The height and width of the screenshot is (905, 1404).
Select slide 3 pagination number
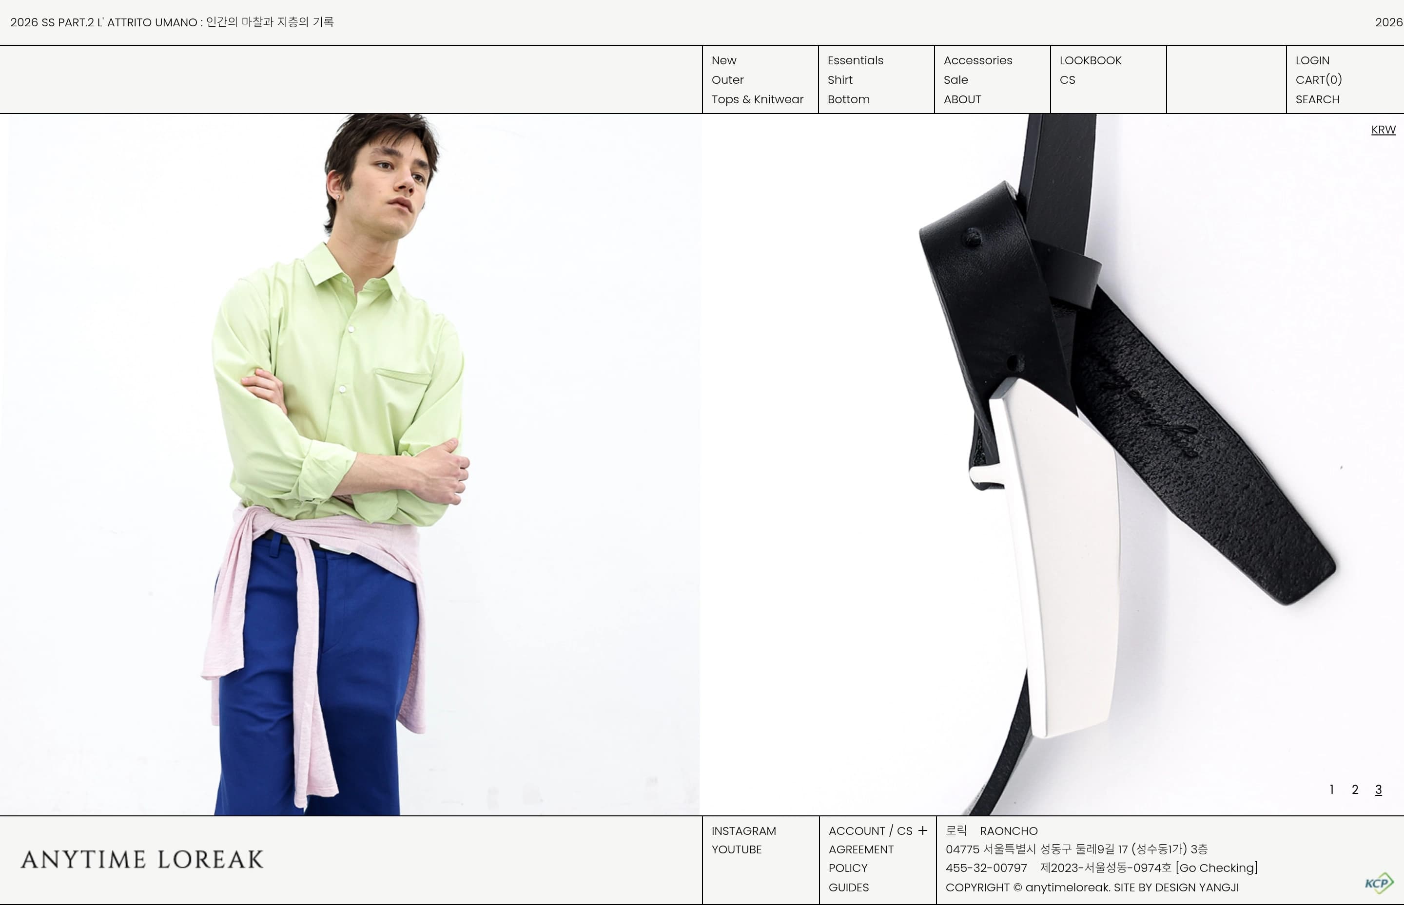click(x=1378, y=789)
